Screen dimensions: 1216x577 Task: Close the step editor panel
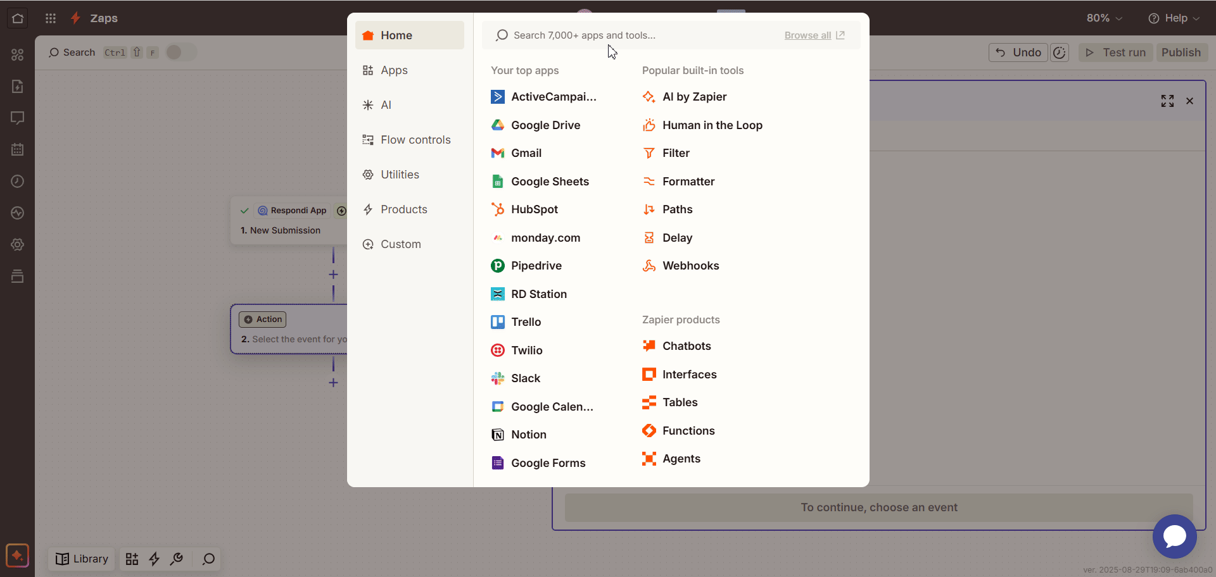pyautogui.click(x=1190, y=101)
